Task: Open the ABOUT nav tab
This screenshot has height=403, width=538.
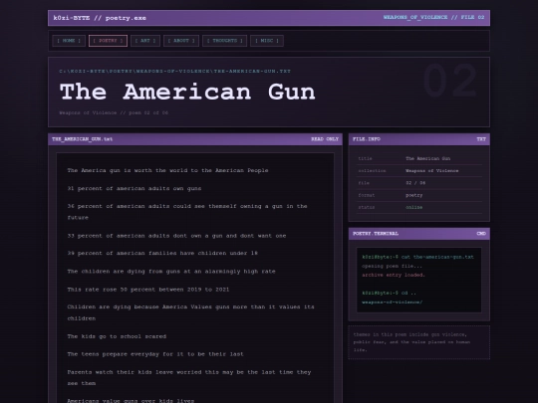Action: 181,41
